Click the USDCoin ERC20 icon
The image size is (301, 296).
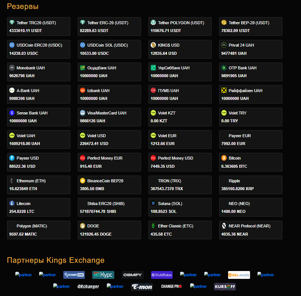click(12, 45)
